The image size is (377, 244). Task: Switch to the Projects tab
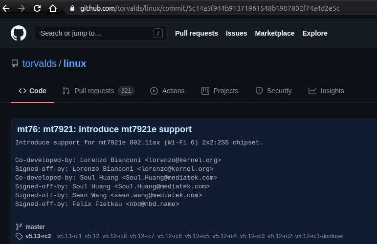click(x=220, y=91)
